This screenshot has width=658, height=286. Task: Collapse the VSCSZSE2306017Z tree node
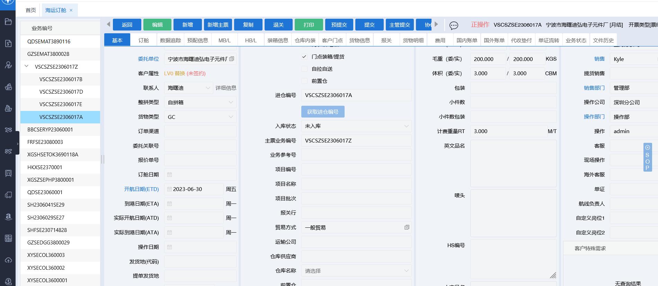(x=27, y=66)
